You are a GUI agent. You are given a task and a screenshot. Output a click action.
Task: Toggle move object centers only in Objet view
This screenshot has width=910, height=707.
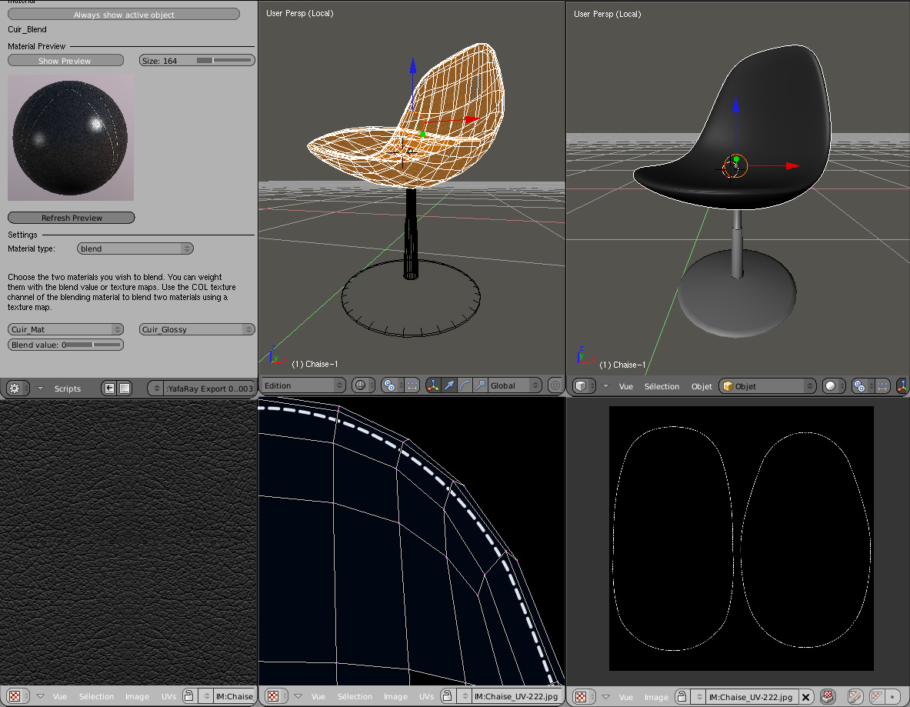[x=882, y=386]
